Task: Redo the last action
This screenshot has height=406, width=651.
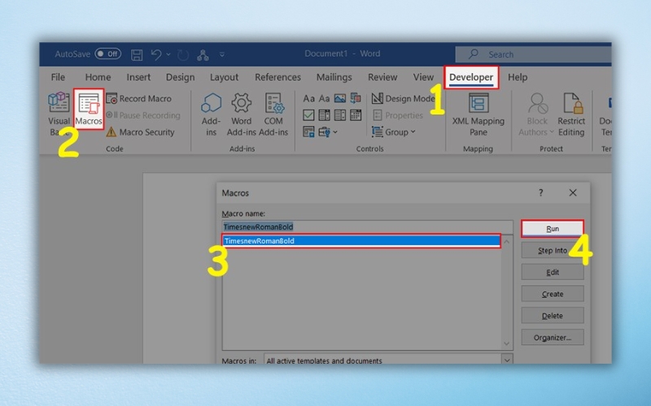Action: click(x=183, y=54)
